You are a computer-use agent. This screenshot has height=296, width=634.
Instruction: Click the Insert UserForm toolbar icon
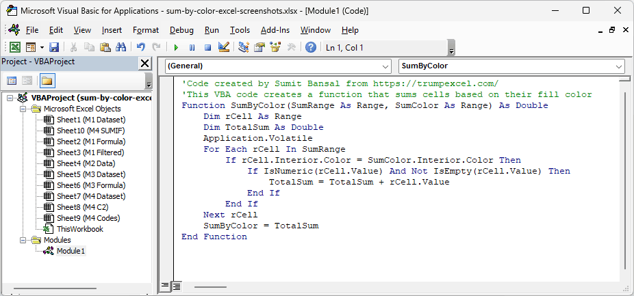pos(31,48)
